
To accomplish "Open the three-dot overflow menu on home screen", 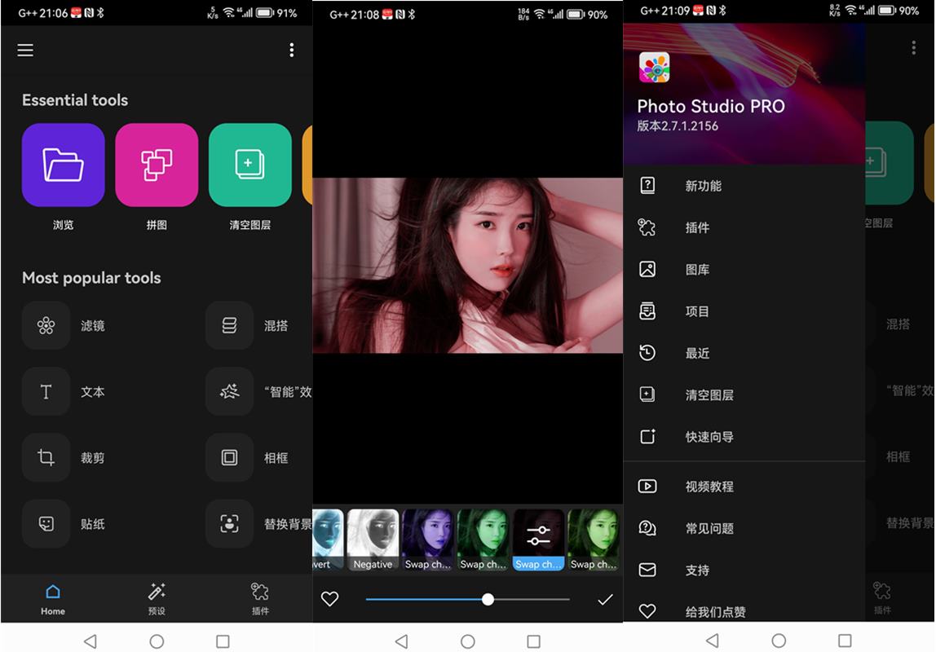I will [x=291, y=51].
